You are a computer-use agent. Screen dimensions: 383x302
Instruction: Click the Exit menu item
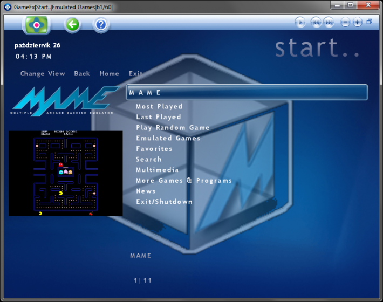(136, 73)
